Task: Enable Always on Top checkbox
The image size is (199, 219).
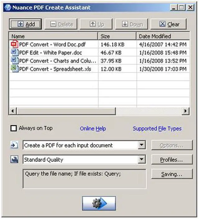Action: tap(14, 128)
